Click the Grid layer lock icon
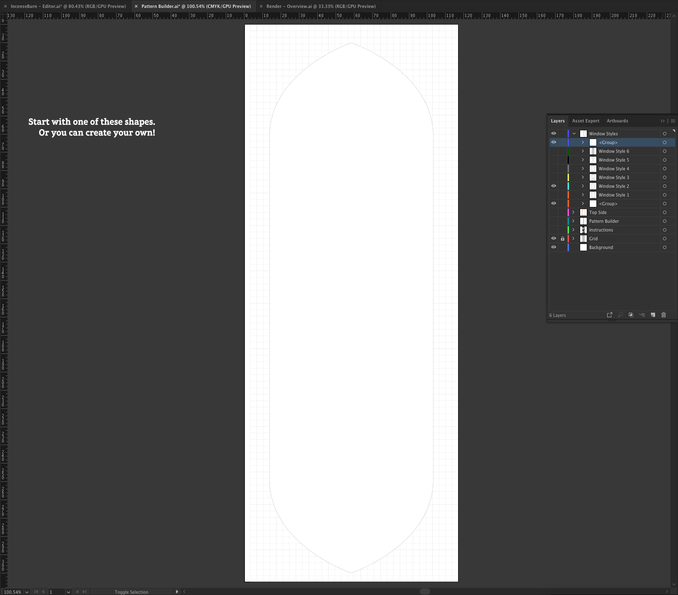This screenshot has width=678, height=595. point(562,239)
